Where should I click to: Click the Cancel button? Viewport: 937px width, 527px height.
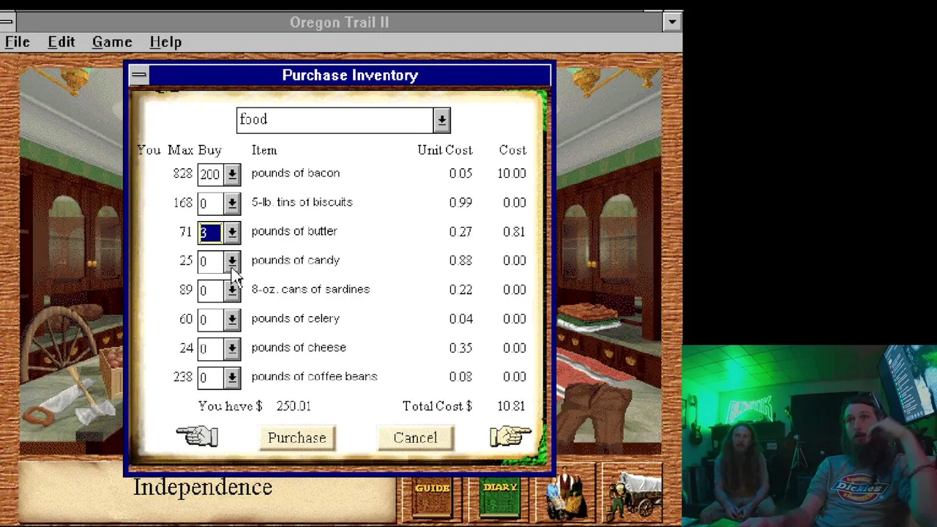point(415,438)
